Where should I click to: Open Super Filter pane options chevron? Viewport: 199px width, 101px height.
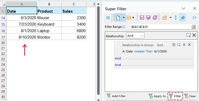[184, 9]
